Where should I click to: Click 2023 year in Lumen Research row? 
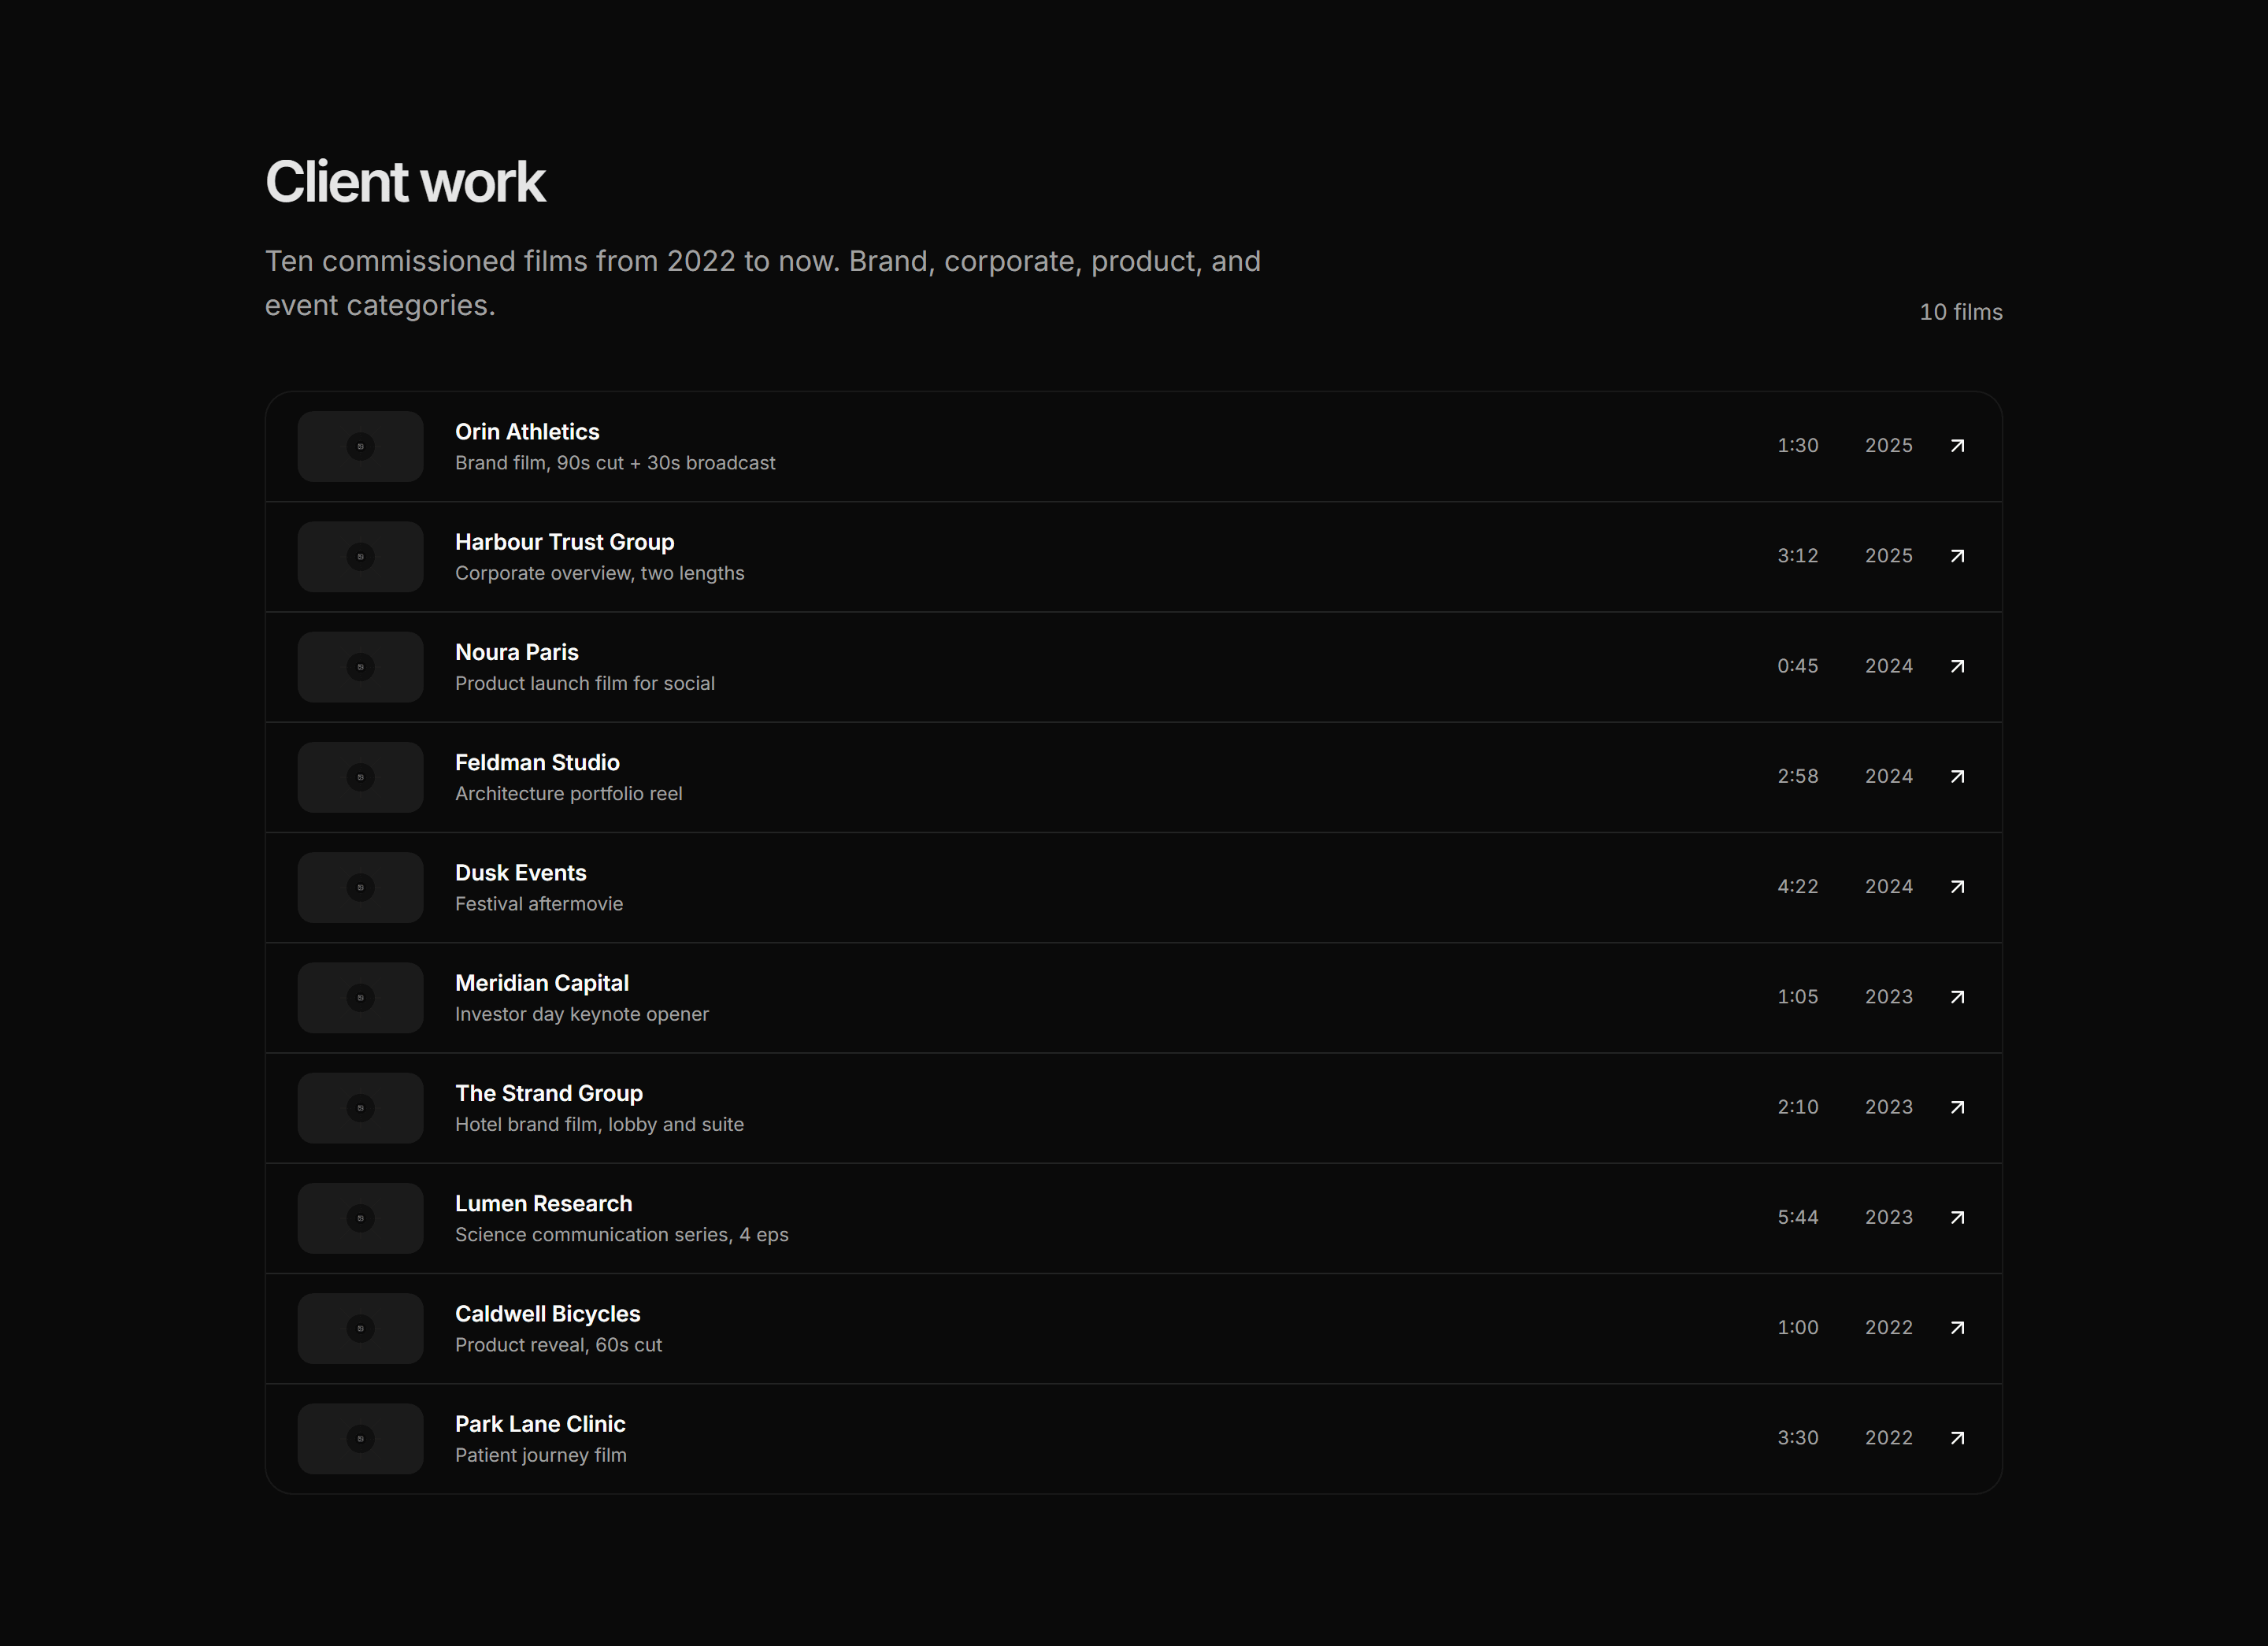tap(1889, 1218)
